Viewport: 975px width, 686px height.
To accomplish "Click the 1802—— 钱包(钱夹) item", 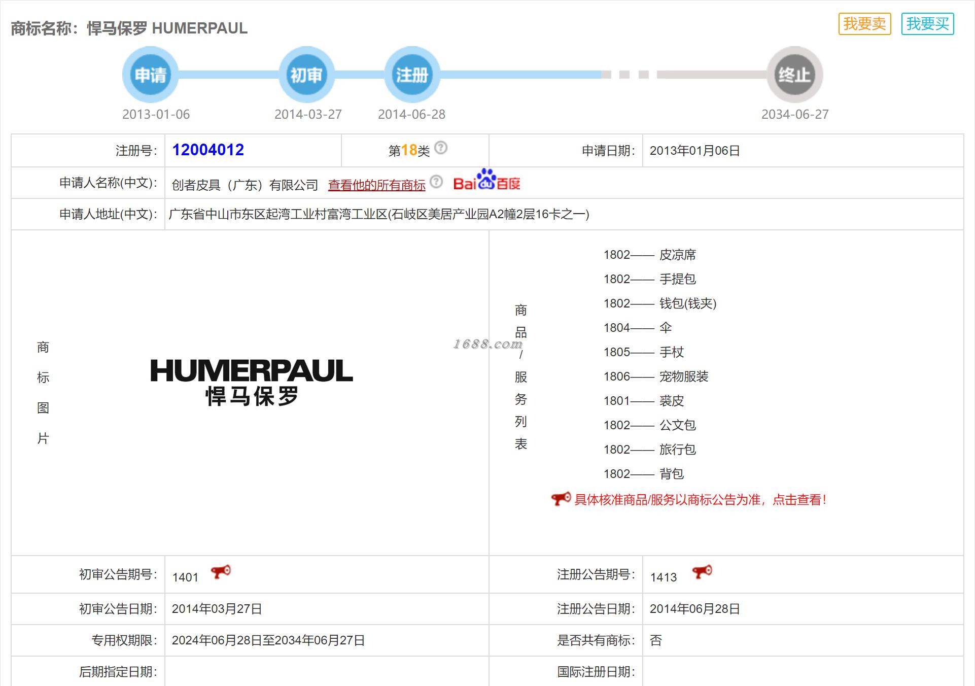I will pyautogui.click(x=660, y=303).
